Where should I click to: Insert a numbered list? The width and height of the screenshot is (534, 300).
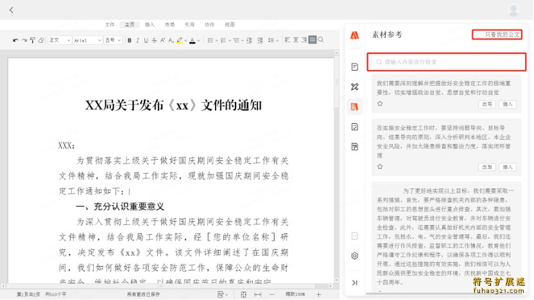[223, 40]
